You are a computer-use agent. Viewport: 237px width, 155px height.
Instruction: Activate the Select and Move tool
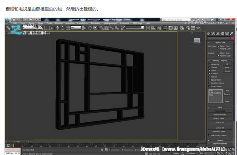point(57,28)
